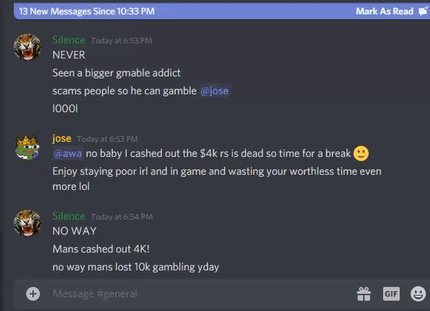Click the 'Seen a bigger gmable addict' message
This screenshot has width=430, height=311.
click(116, 73)
